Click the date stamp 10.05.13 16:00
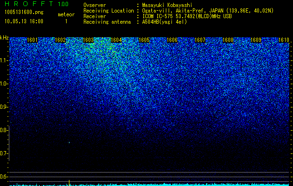This screenshot has width=293, height=186. [24, 21]
